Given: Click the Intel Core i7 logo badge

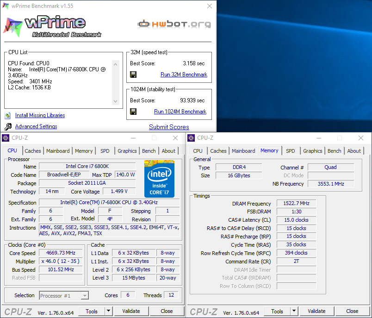Looking at the screenshot, I should (x=160, y=179).
